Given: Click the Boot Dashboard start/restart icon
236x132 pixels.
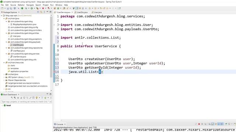Looking at the screenshot, I should [x=12, y=98].
